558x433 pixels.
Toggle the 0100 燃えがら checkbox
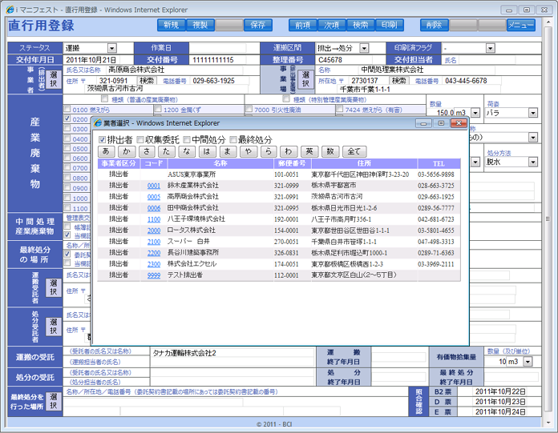[x=67, y=109]
